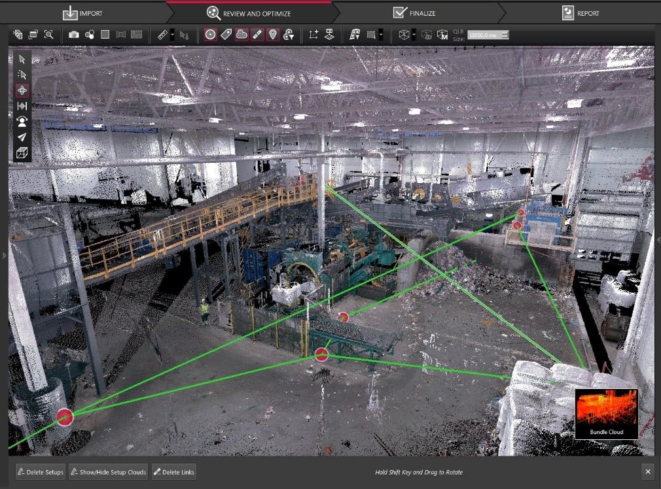The width and height of the screenshot is (661, 489).
Task: Click the QLB Size input field
Action: 484,35
